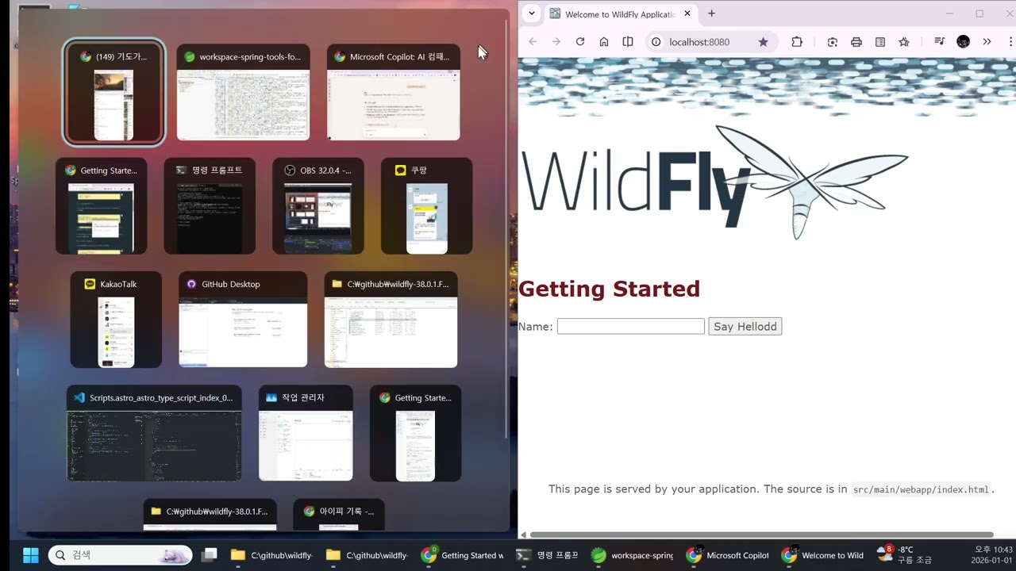Open the screenshot capture tool icon
Image resolution: width=1016 pixels, height=571 pixels.
point(833,42)
